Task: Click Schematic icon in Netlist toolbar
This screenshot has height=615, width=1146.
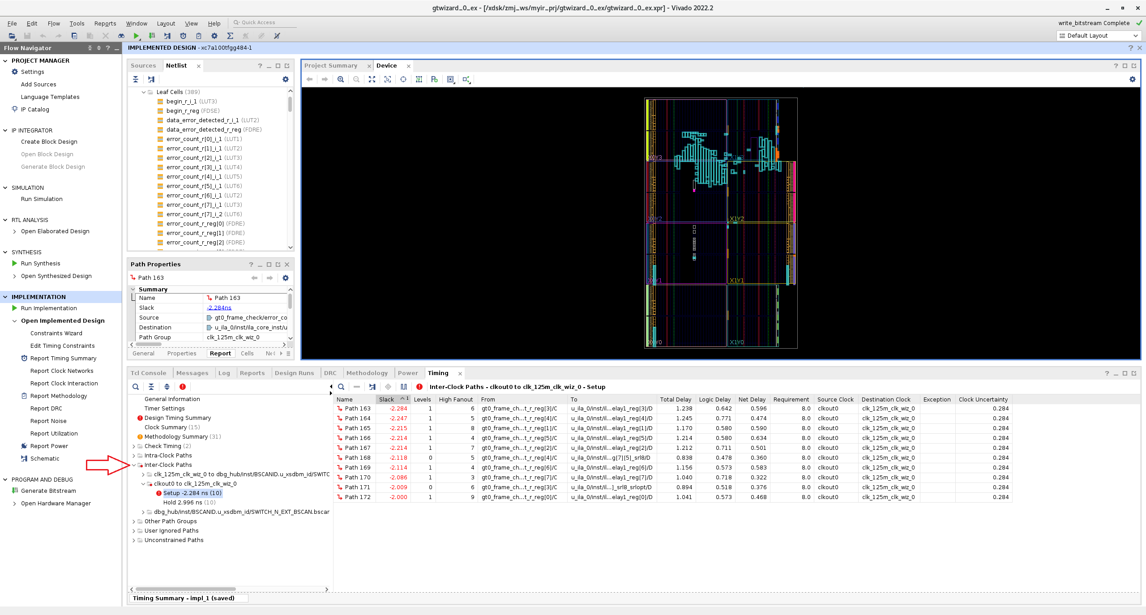Action: pos(151,79)
